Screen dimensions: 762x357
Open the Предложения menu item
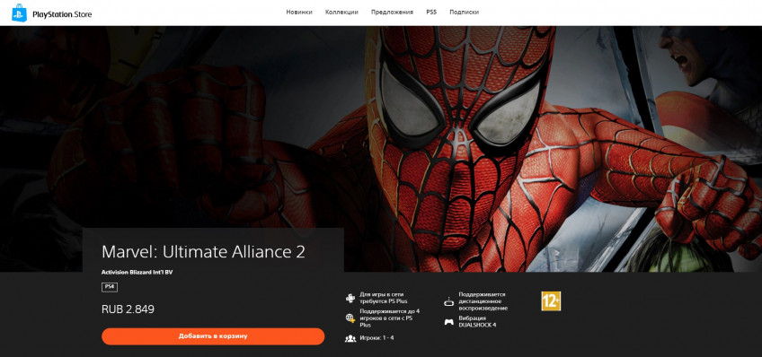point(392,13)
